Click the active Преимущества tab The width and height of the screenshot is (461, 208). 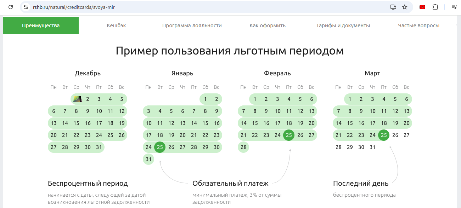point(41,25)
